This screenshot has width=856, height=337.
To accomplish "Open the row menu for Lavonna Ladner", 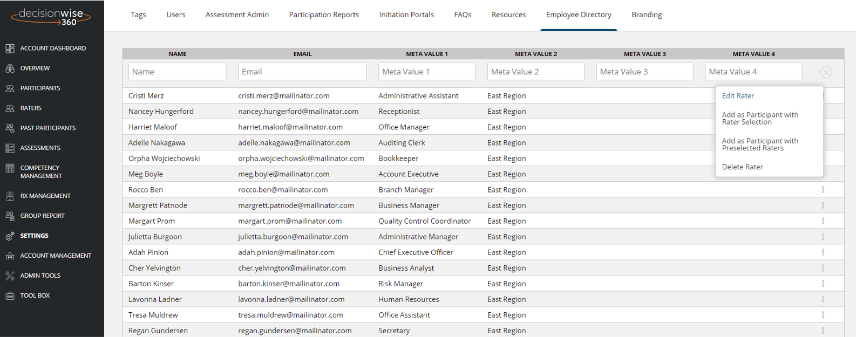I will [823, 299].
